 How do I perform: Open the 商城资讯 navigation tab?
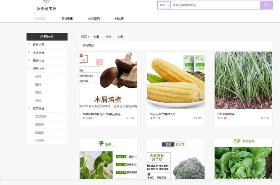click(x=67, y=19)
